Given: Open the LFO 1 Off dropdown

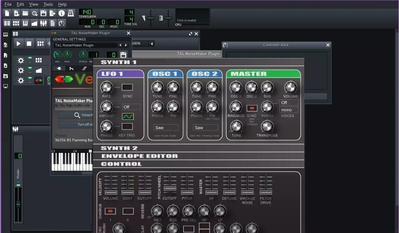Looking at the screenshot, I should (131, 107).
